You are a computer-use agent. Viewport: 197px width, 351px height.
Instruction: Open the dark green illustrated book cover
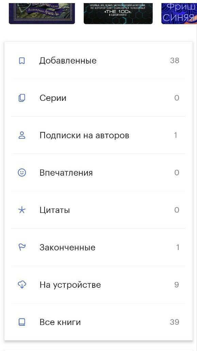(42, 13)
